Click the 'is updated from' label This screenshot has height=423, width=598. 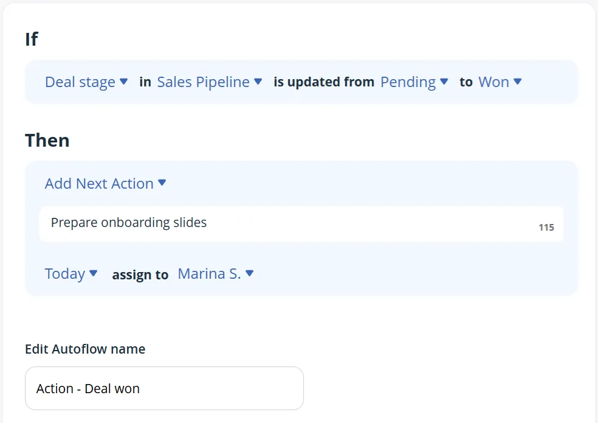pyautogui.click(x=324, y=82)
